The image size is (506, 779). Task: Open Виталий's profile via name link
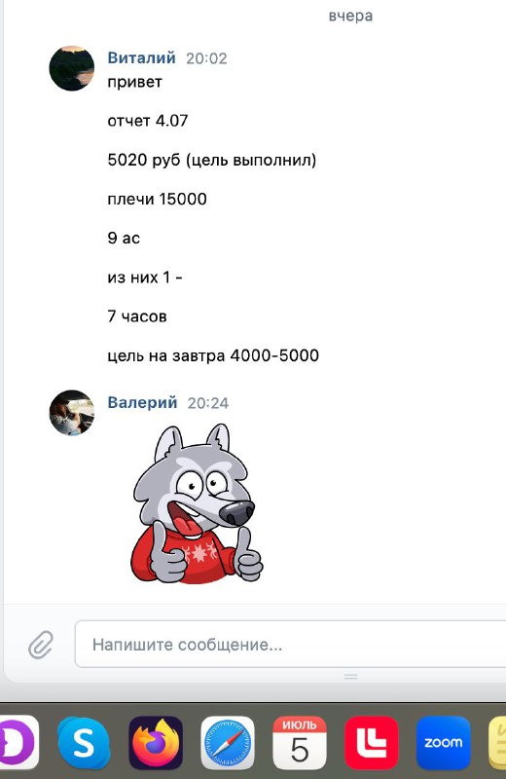tap(141, 57)
